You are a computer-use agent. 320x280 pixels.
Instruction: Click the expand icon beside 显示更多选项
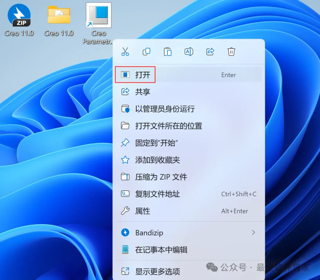click(x=125, y=271)
